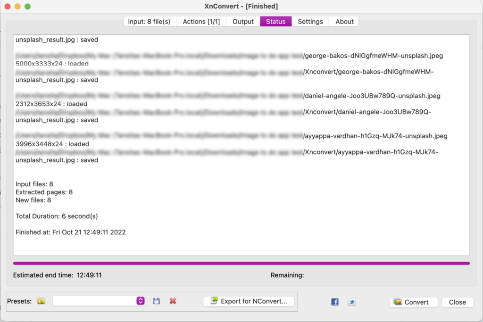This screenshot has height=322, width=483.
Task: Click the Export for NConvert... button
Action: coord(249,301)
